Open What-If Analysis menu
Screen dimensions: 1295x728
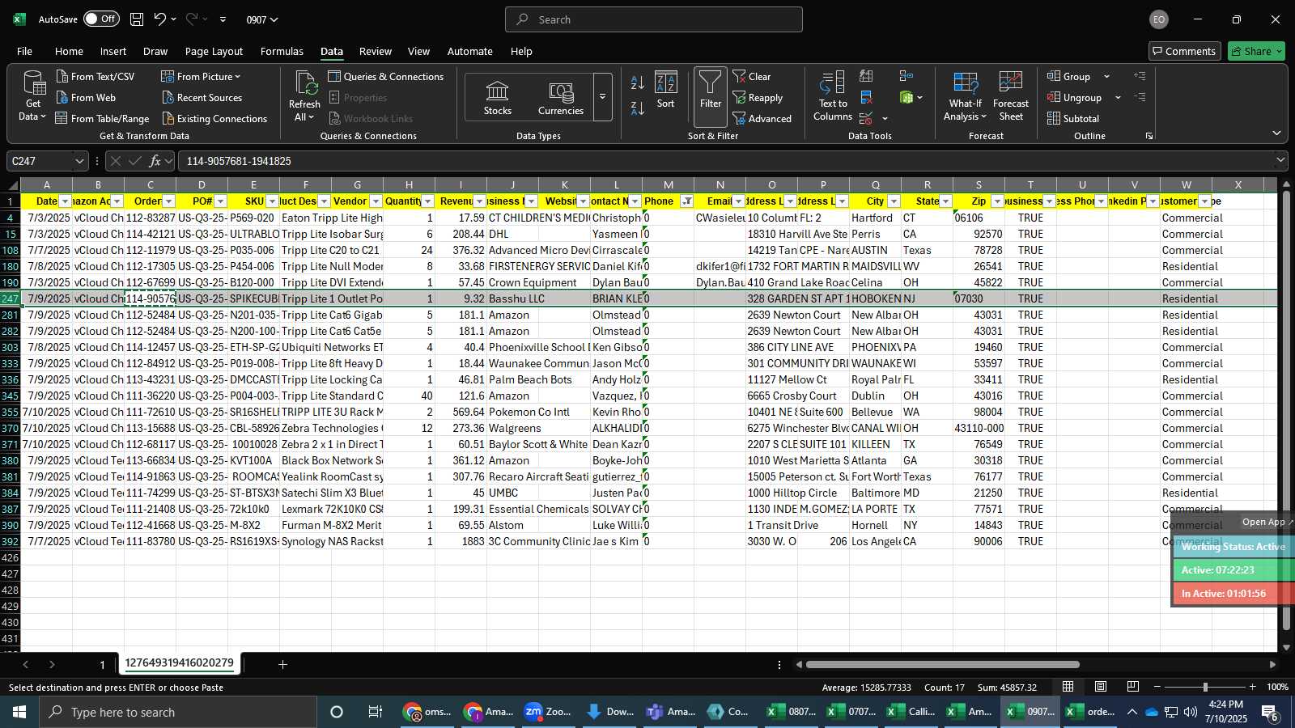(x=966, y=96)
